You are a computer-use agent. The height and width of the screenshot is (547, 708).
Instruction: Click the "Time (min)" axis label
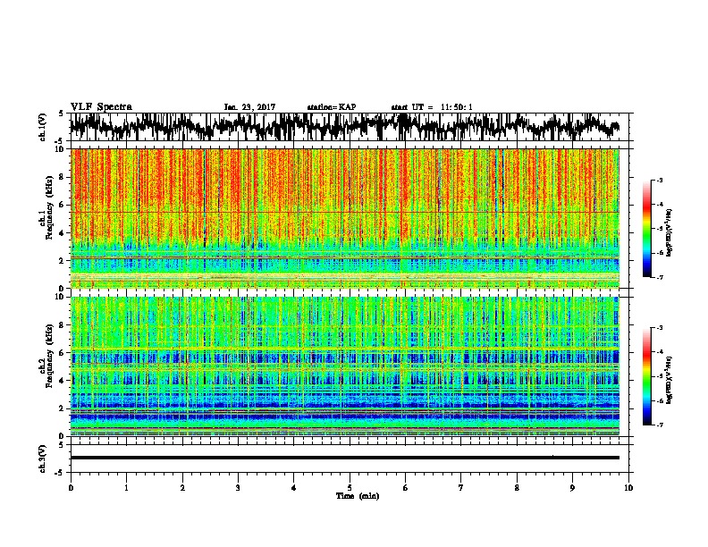point(358,496)
